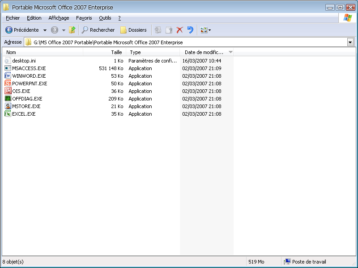
Task: Open the Affichage menu
Action: pos(59,18)
